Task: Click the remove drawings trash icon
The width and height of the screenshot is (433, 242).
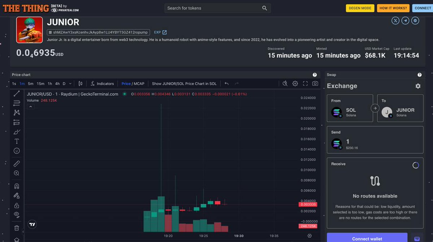Action: tap(17, 228)
